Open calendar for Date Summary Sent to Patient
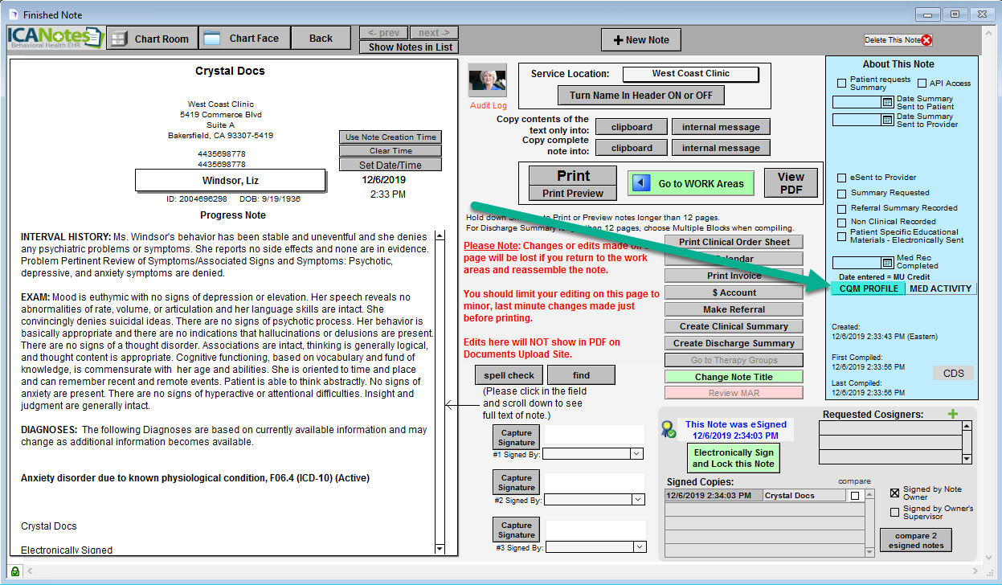This screenshot has height=585, width=1002. coord(887,103)
